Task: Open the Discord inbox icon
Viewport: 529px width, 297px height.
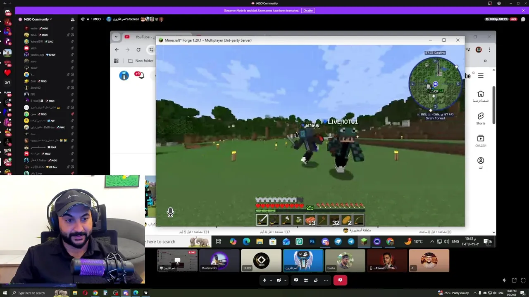Action: point(490,3)
